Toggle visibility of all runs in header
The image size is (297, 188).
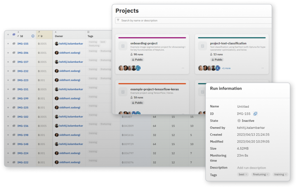(x=14, y=35)
